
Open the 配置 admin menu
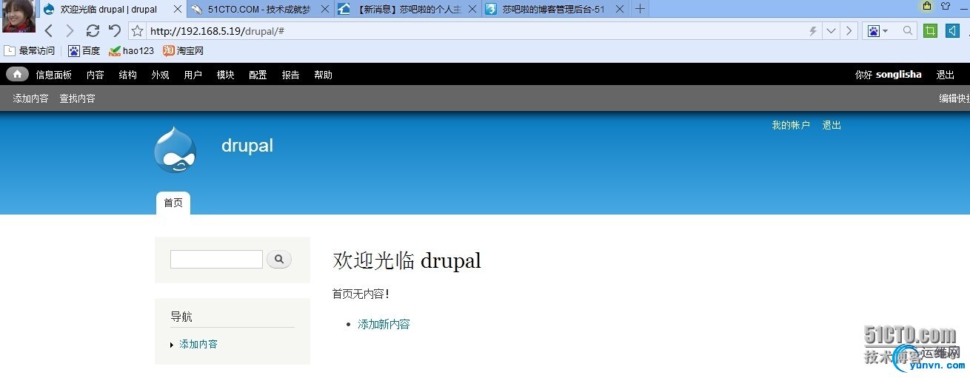(x=258, y=75)
